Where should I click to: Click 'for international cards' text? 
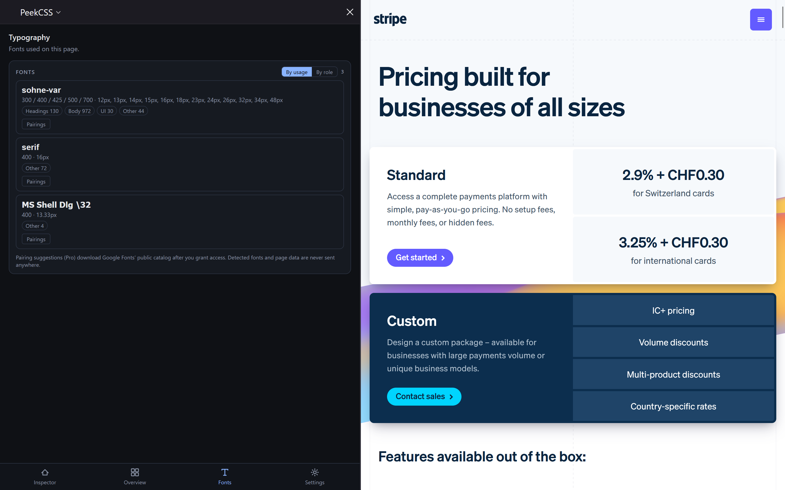coord(673,261)
